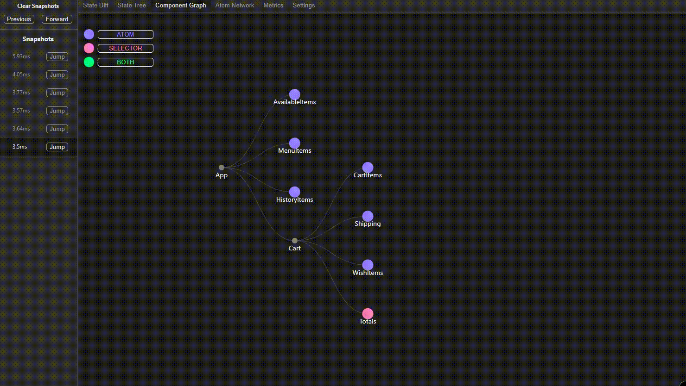Screen dimensions: 686x386
Task: Select the 5.93ms snapshot time
Action: [x=21, y=56]
